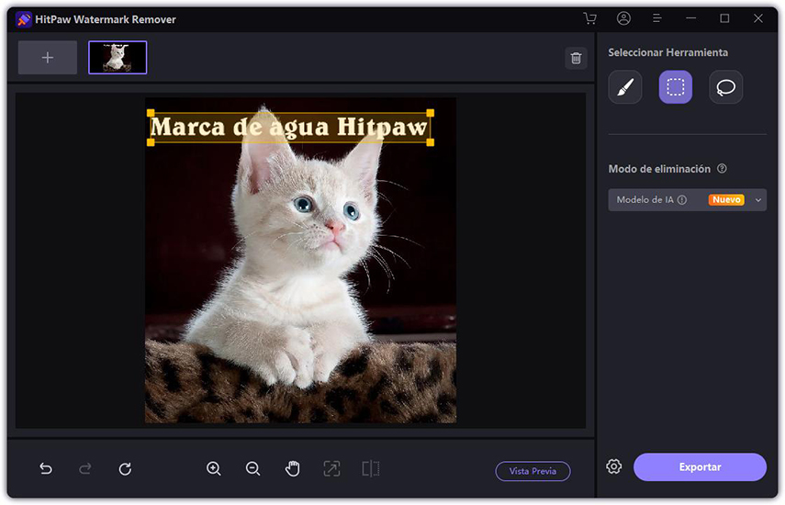This screenshot has width=785, height=505.
Task: Select the kitten image thumbnail
Action: click(118, 58)
